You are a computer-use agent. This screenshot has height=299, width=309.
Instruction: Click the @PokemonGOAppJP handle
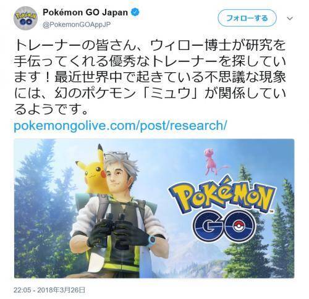point(77,25)
